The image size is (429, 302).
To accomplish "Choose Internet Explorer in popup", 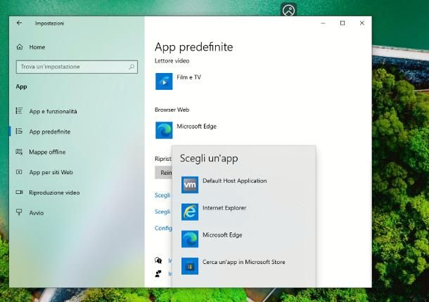I will point(224,208).
